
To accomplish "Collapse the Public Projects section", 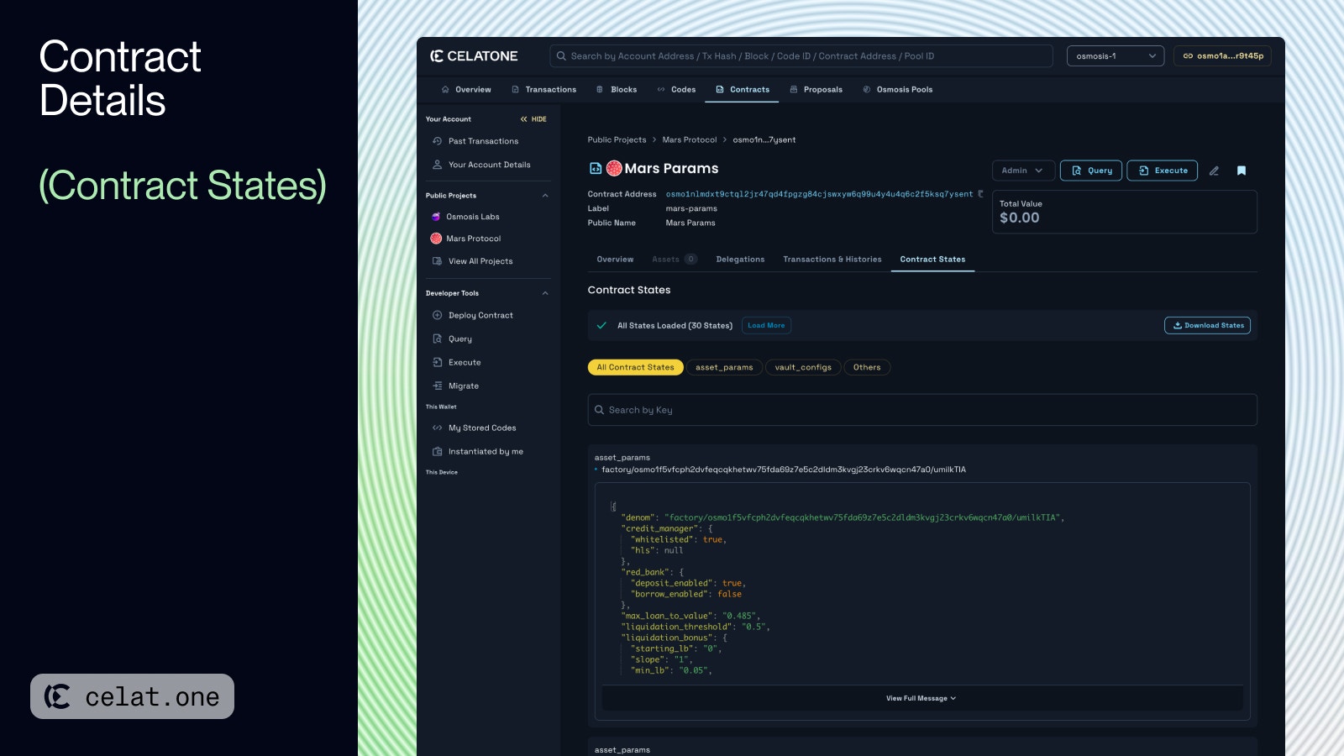I will tap(545, 196).
